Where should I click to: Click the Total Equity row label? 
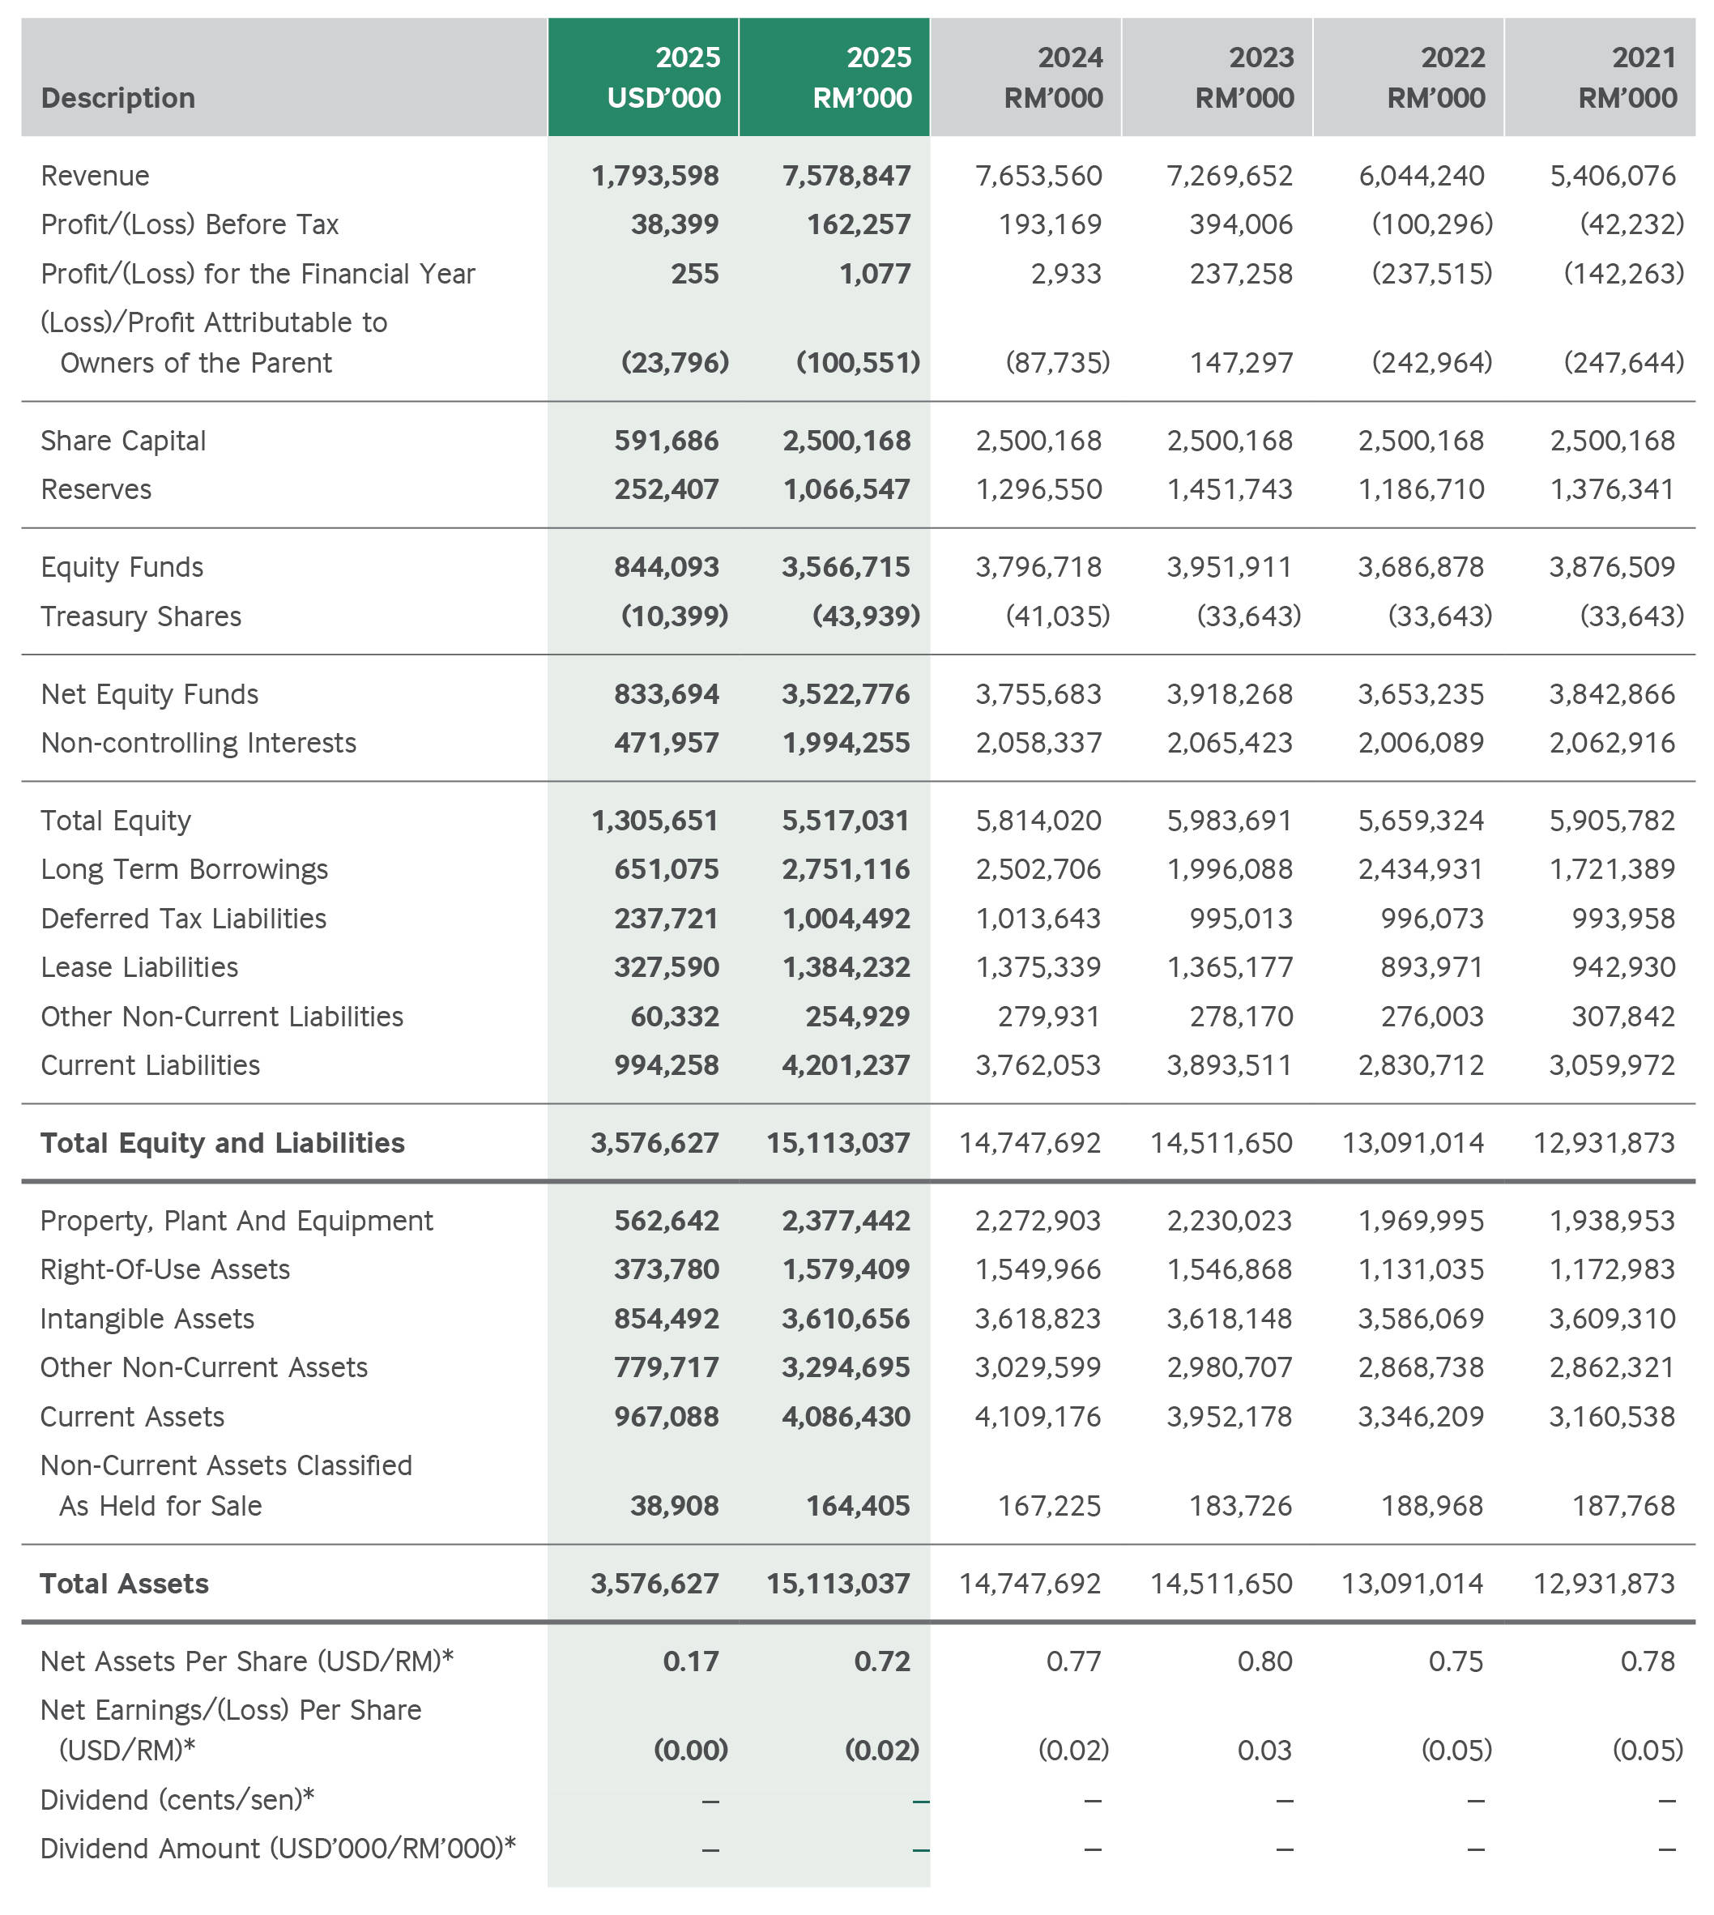116,821
